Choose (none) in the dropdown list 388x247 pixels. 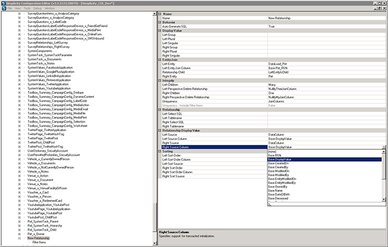324,151
